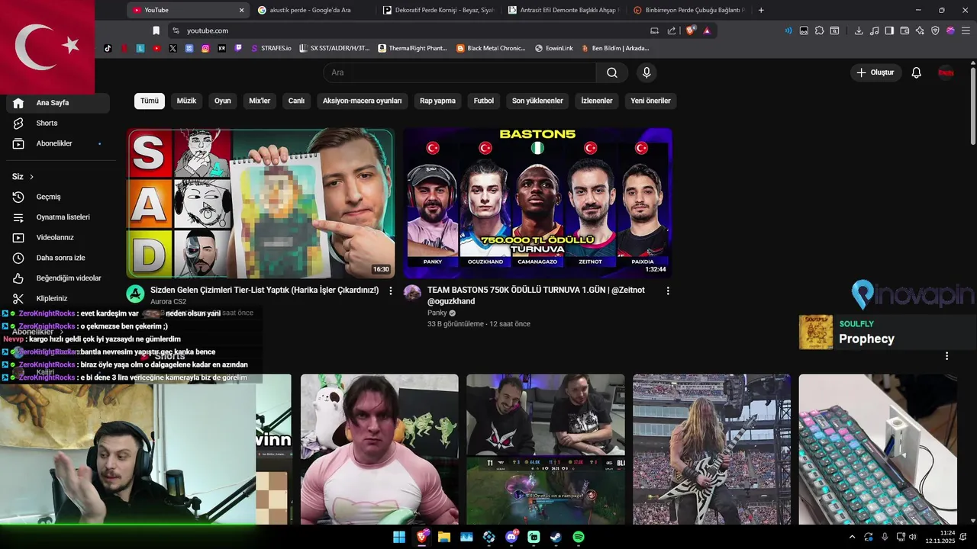Open the Twitch bookmark icon

(x=238, y=48)
